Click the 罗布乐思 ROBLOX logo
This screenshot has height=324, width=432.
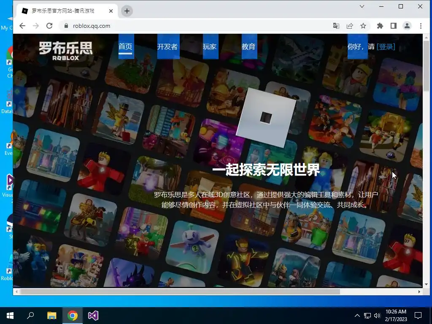point(65,51)
